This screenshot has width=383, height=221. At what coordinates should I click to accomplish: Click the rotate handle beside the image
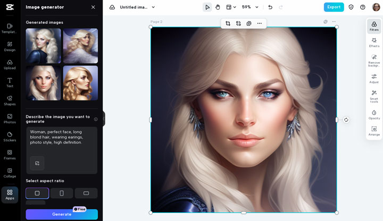[x=346, y=120]
